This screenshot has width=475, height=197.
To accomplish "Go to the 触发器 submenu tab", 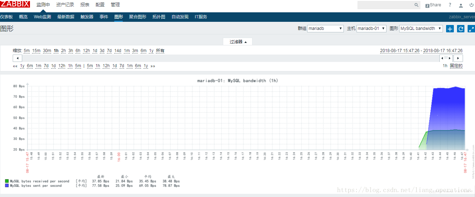I will point(87,17).
